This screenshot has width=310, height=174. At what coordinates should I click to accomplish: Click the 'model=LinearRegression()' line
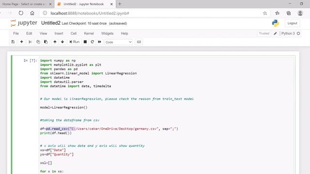coord(63,107)
